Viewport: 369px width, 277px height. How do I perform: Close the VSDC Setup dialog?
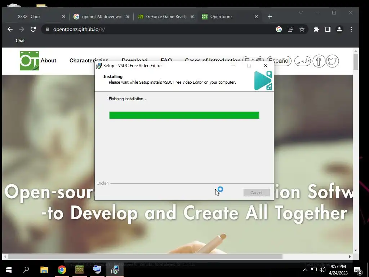(x=266, y=66)
